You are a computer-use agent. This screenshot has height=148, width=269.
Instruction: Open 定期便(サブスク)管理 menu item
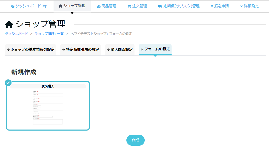(179, 6)
